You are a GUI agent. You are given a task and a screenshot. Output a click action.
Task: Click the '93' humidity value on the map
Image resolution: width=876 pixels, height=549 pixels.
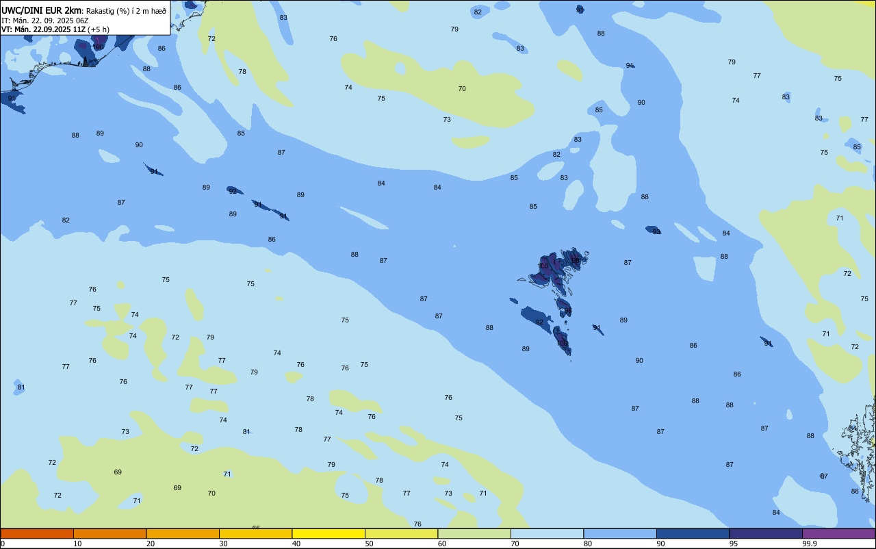click(656, 231)
